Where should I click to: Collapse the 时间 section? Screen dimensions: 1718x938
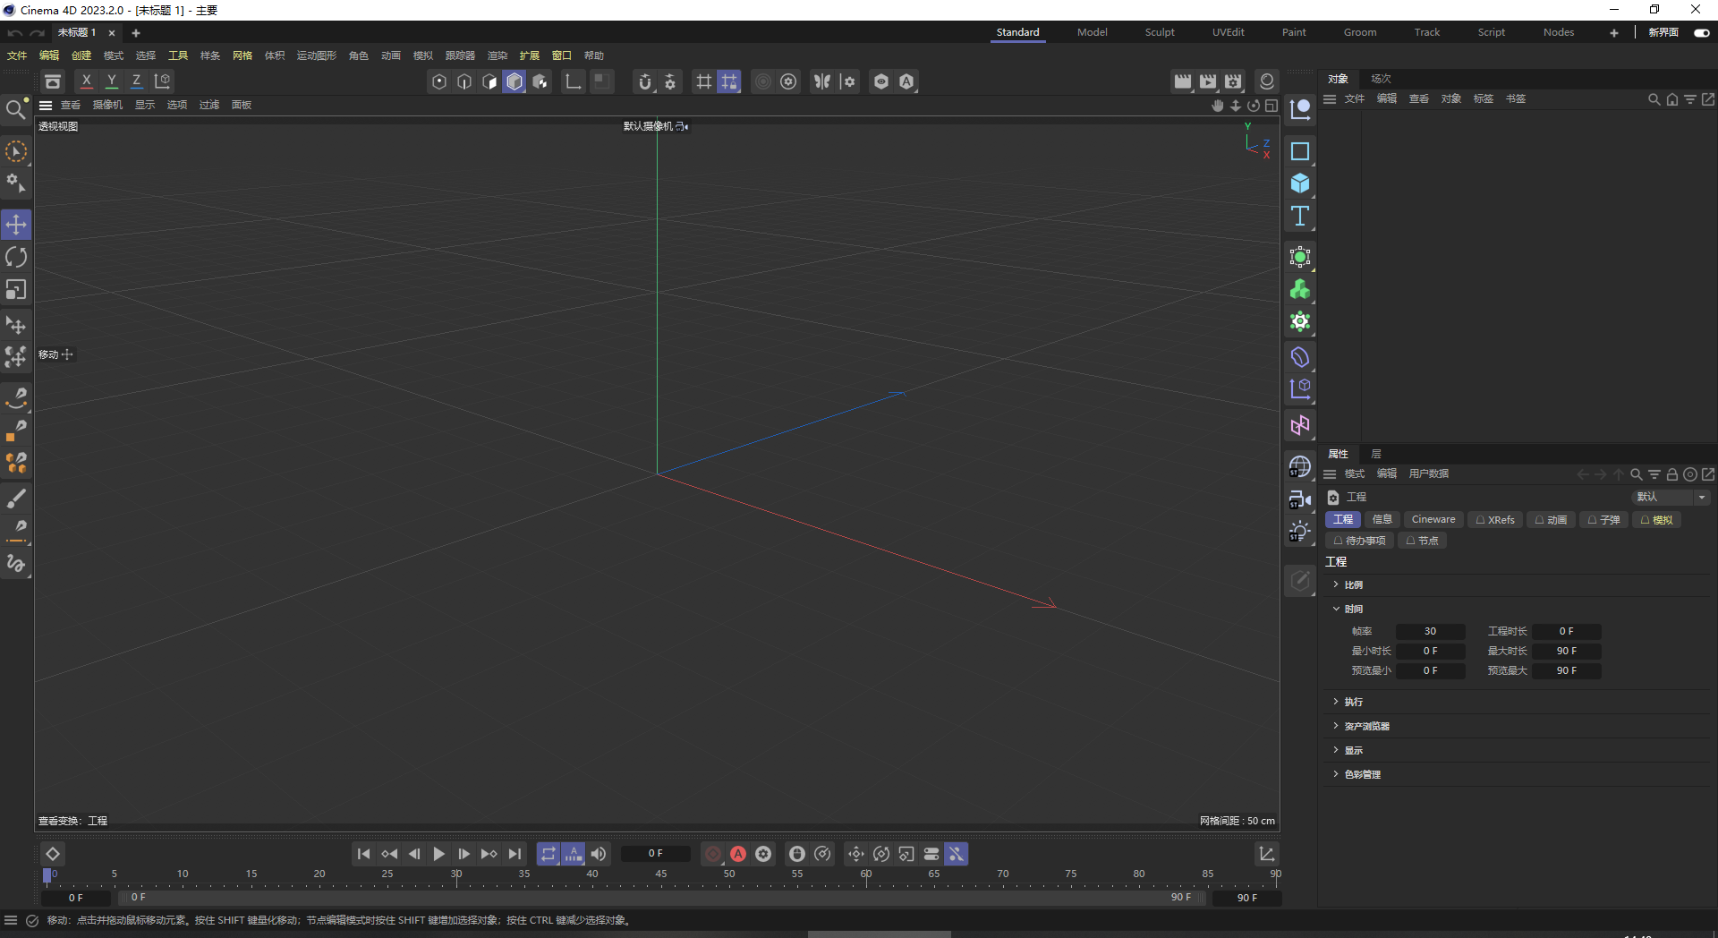pyautogui.click(x=1337, y=609)
